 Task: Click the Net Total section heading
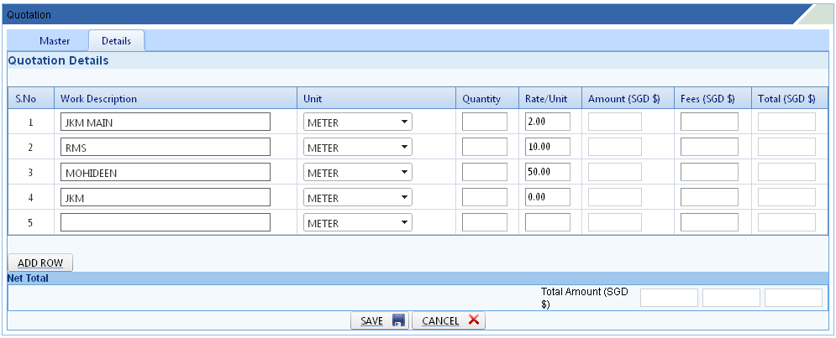pyautogui.click(x=28, y=278)
